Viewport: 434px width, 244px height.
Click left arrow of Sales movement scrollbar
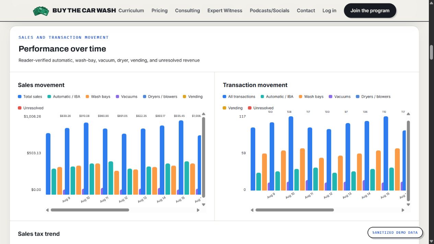coord(47,210)
